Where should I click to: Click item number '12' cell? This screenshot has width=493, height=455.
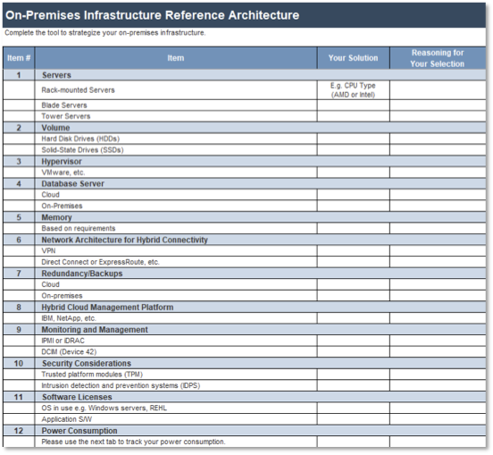click(19, 431)
